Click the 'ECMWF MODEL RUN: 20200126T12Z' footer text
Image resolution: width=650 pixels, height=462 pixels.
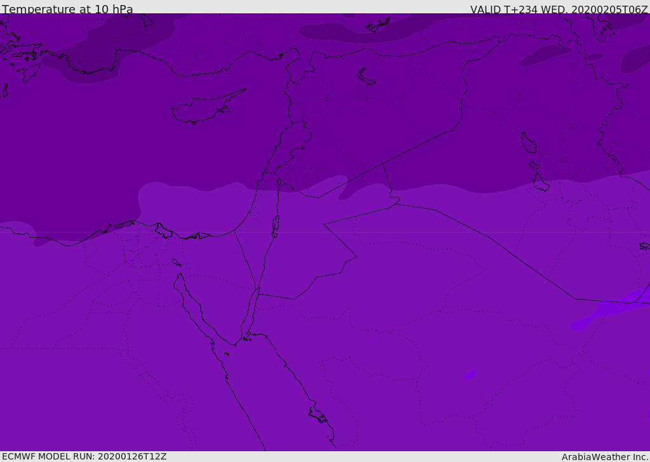(84, 456)
